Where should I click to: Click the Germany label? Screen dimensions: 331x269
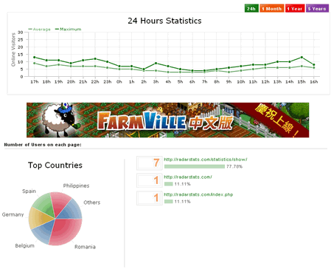coord(13,214)
